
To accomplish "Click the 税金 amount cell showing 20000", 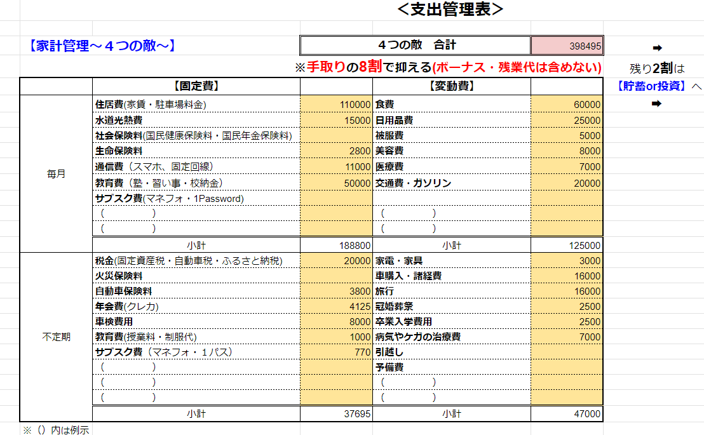I will (x=336, y=260).
